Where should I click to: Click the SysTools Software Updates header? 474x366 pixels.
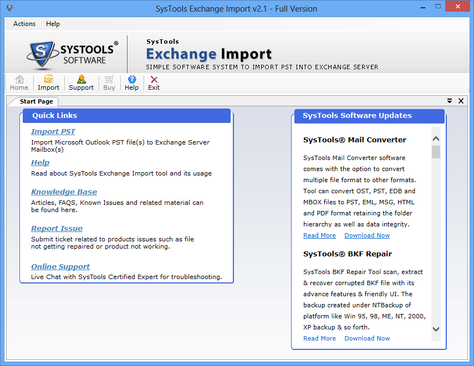coord(369,116)
